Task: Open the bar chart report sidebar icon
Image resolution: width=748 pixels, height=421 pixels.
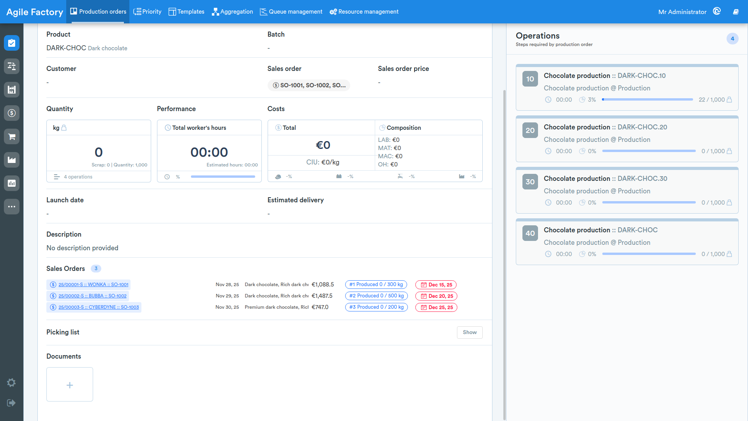Action: click(x=12, y=183)
